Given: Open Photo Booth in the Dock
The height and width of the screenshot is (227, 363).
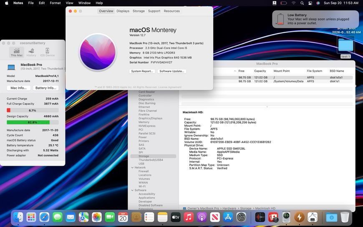Looking at the screenshot, I should pos(273,217).
